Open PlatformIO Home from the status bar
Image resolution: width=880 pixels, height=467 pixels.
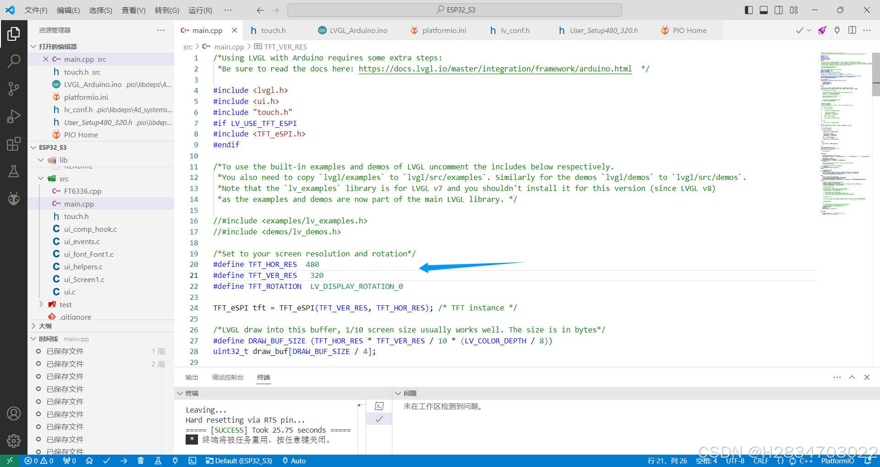(89, 461)
